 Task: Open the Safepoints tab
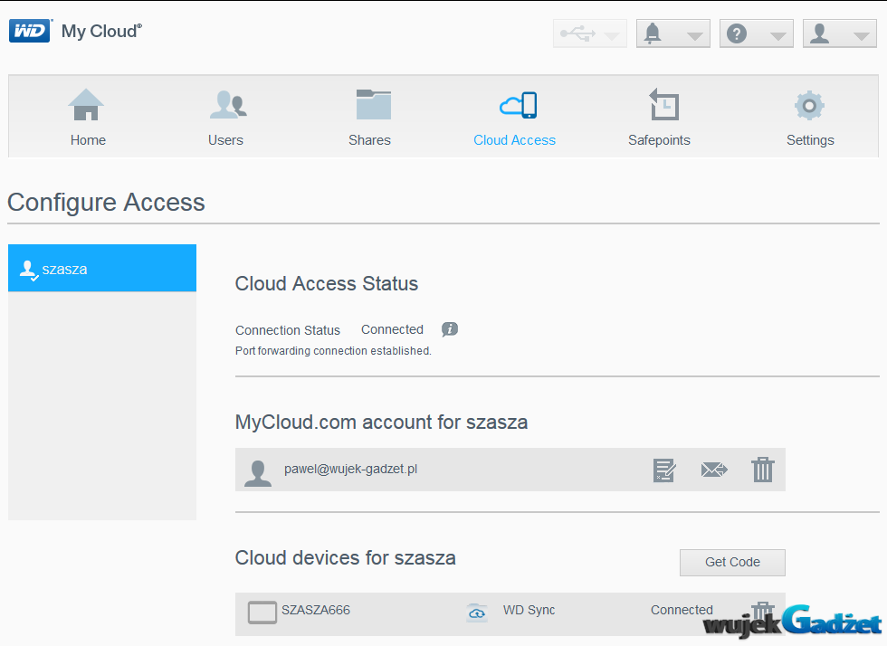[660, 117]
